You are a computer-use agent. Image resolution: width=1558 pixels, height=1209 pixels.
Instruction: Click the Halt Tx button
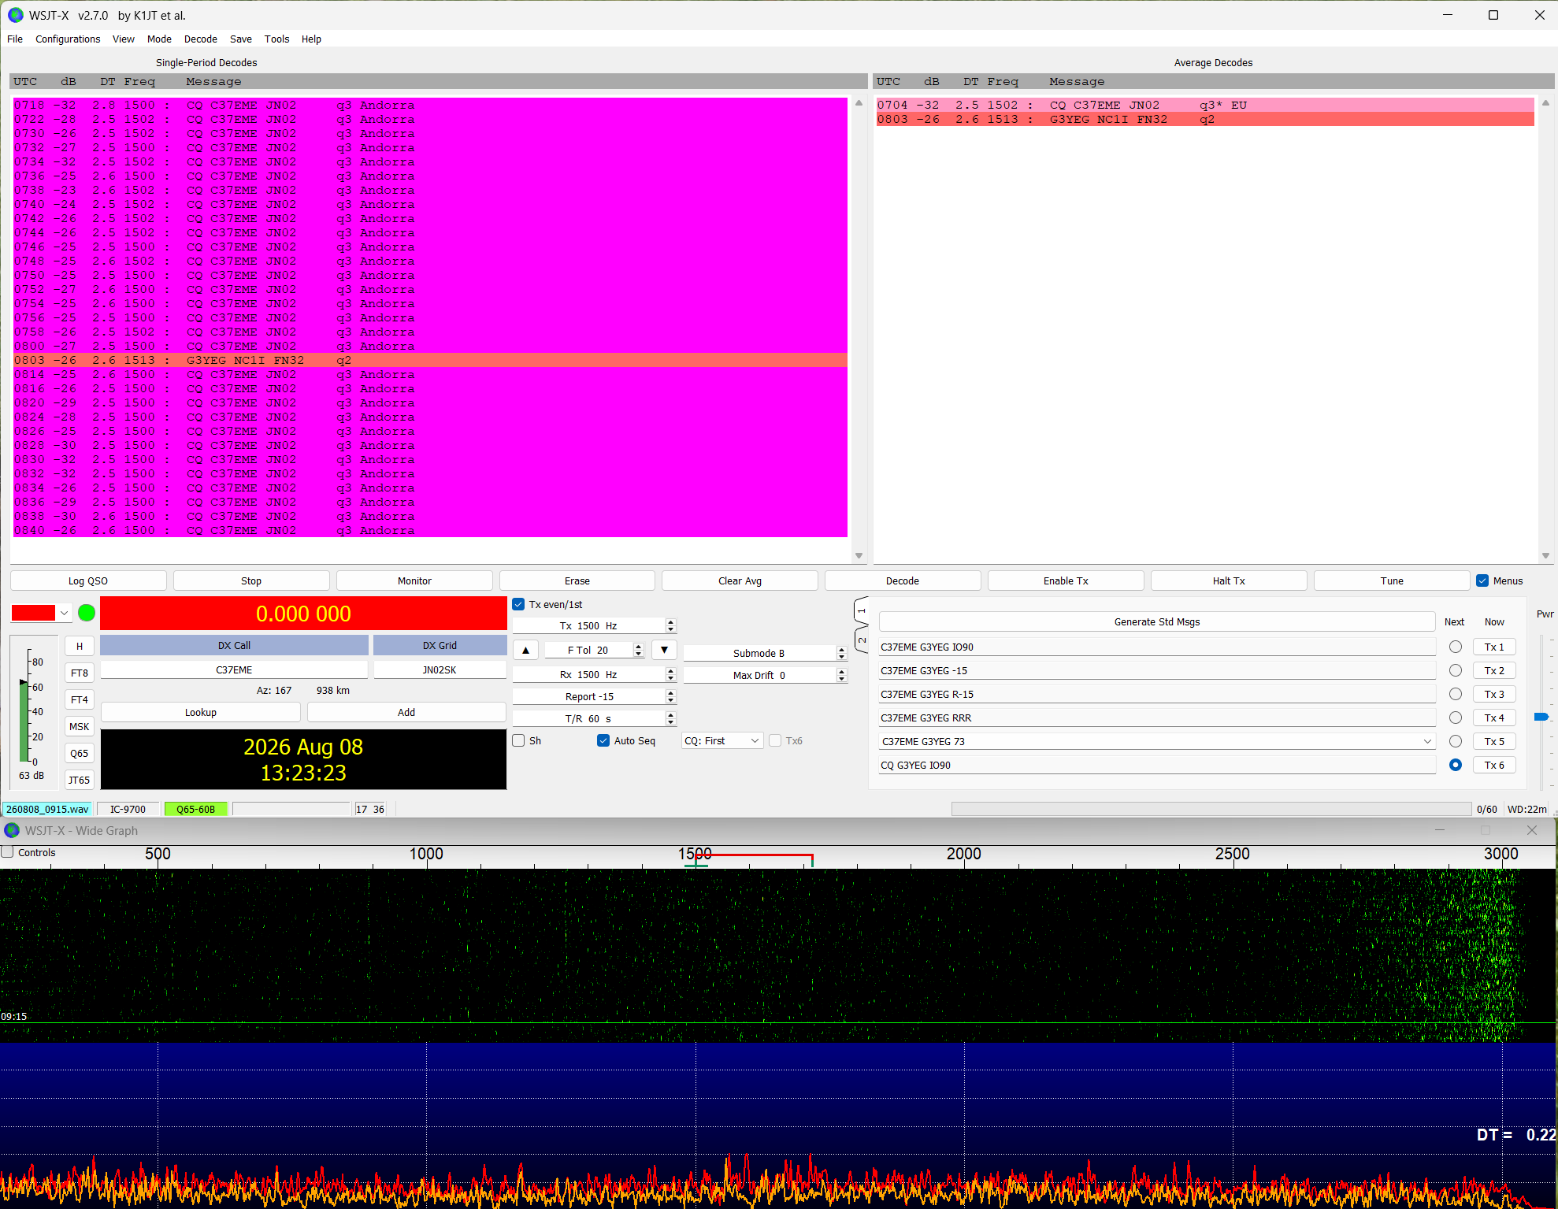(1230, 581)
